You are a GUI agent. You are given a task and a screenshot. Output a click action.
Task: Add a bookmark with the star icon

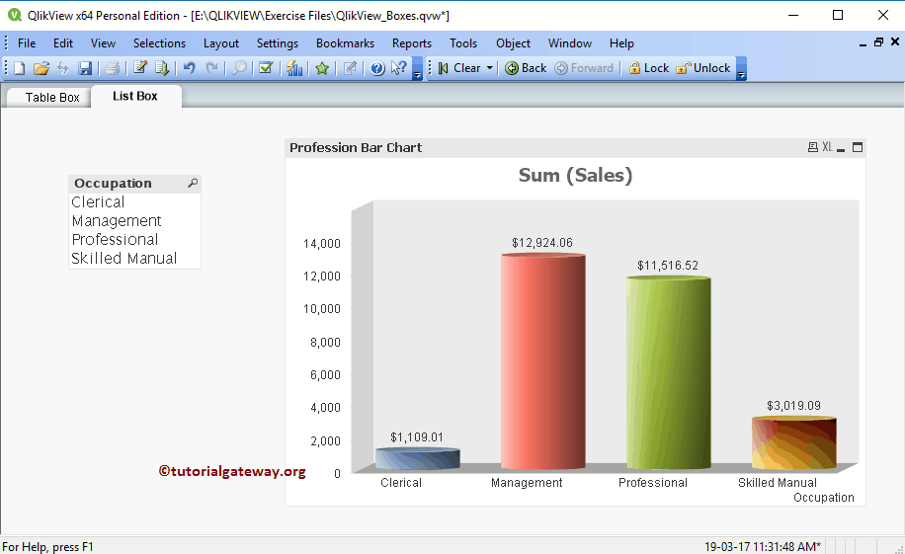pyautogui.click(x=322, y=68)
